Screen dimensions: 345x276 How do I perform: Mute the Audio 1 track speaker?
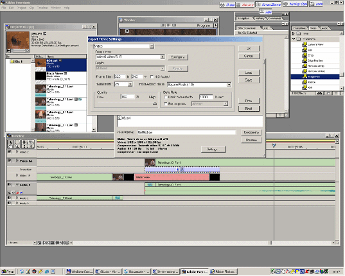click(x=10, y=185)
